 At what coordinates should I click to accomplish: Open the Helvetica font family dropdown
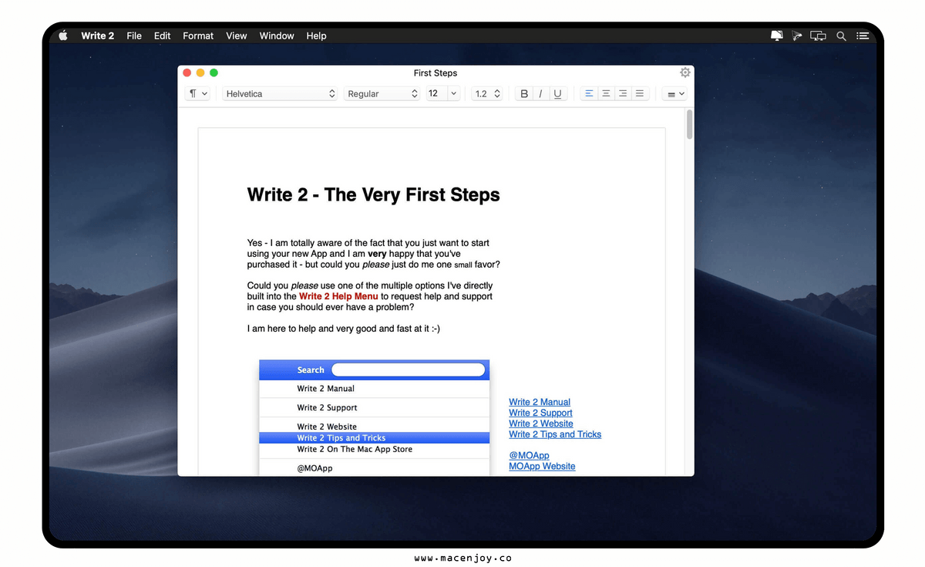(280, 93)
